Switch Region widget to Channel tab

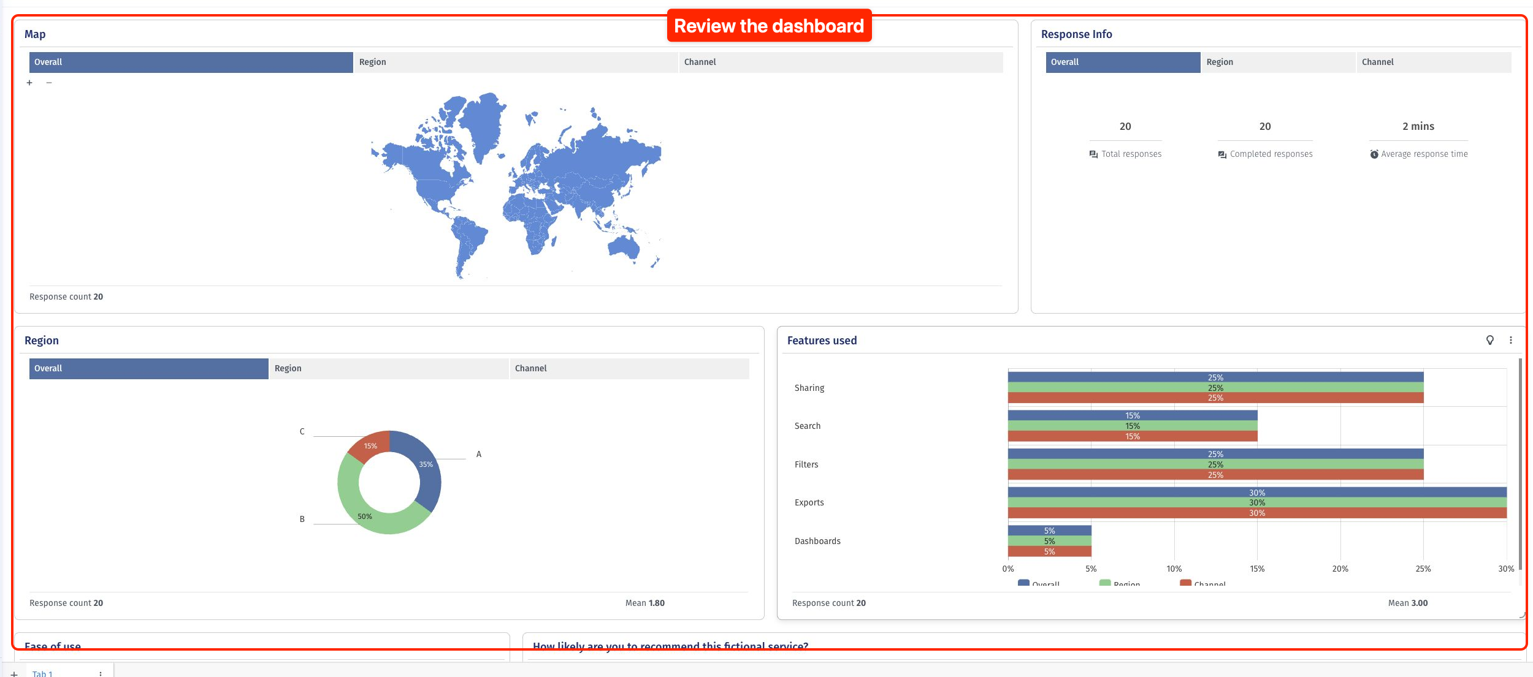[x=630, y=368]
